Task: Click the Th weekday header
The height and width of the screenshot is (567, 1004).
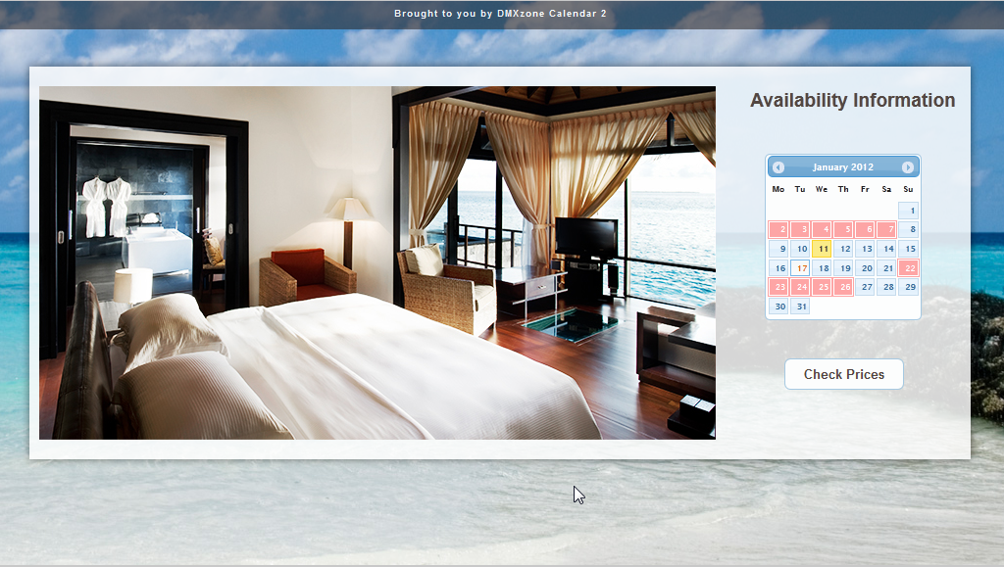Action: coord(843,189)
